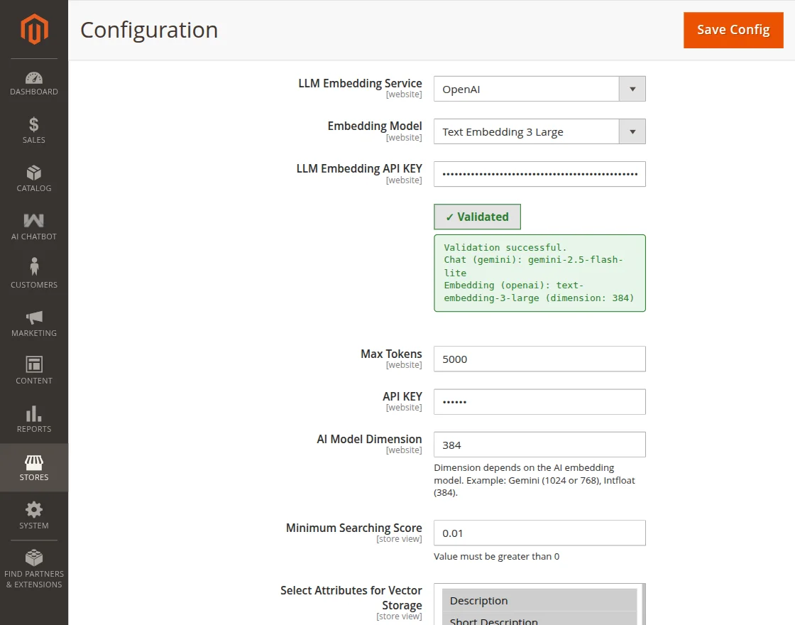Click the AI Model Dimension field
Image resolution: width=795 pixels, height=625 pixels.
(x=539, y=445)
